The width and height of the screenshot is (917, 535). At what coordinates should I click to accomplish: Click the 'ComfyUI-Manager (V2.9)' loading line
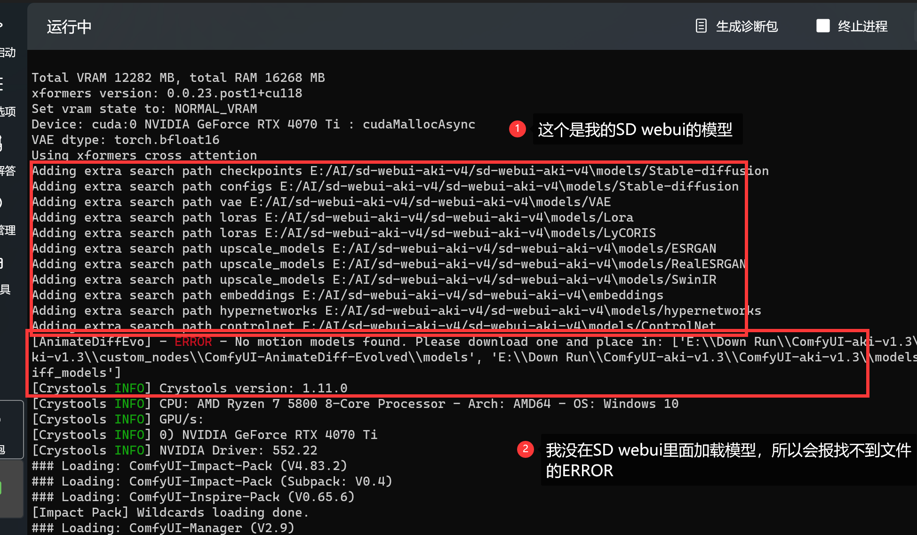coord(163,528)
